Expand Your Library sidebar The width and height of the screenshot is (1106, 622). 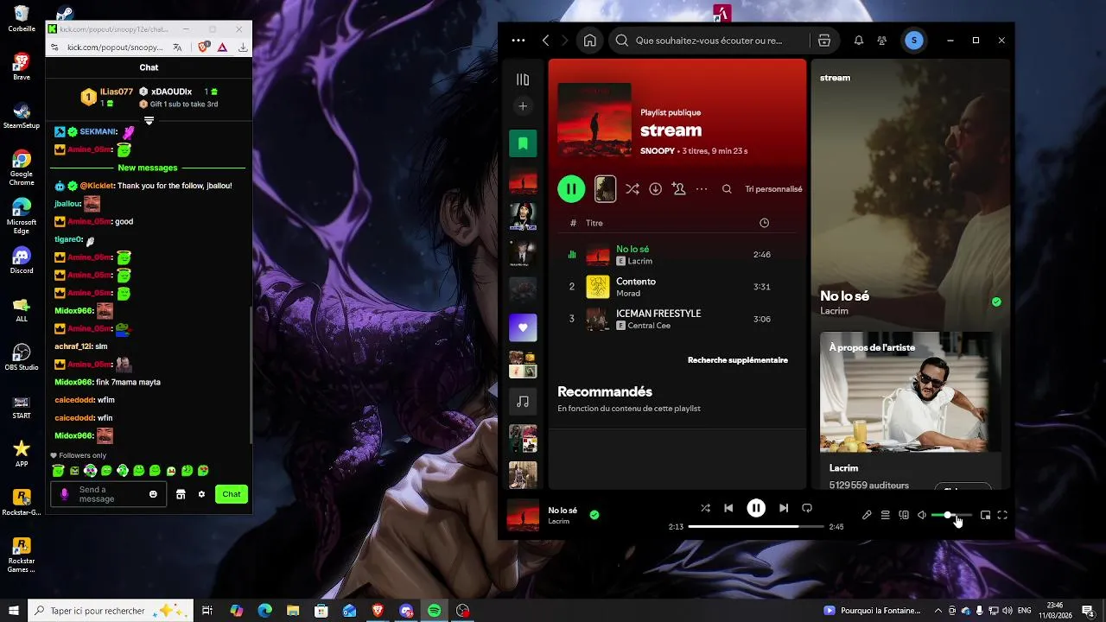pyautogui.click(x=523, y=79)
